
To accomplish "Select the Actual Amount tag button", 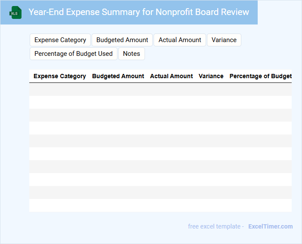I will [x=180, y=40].
